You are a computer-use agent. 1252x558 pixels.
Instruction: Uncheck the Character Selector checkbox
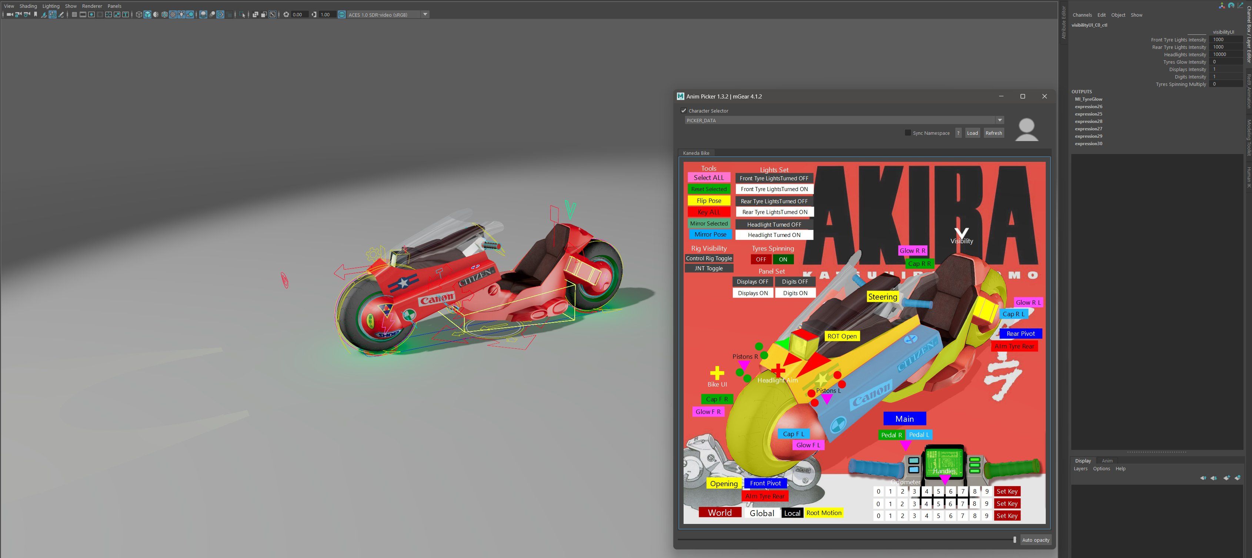pyautogui.click(x=683, y=111)
